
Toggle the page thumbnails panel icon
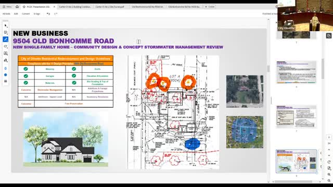pos(329,36)
